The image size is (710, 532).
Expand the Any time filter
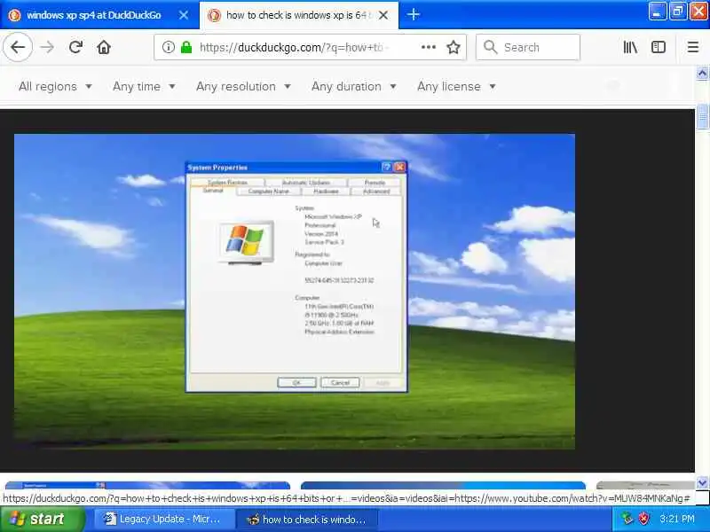click(144, 86)
